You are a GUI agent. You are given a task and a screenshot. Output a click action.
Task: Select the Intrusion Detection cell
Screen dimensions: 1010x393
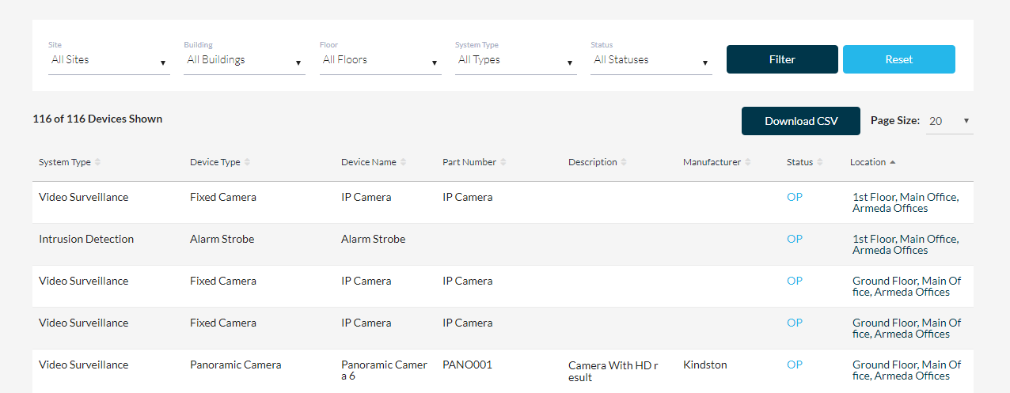tap(86, 239)
